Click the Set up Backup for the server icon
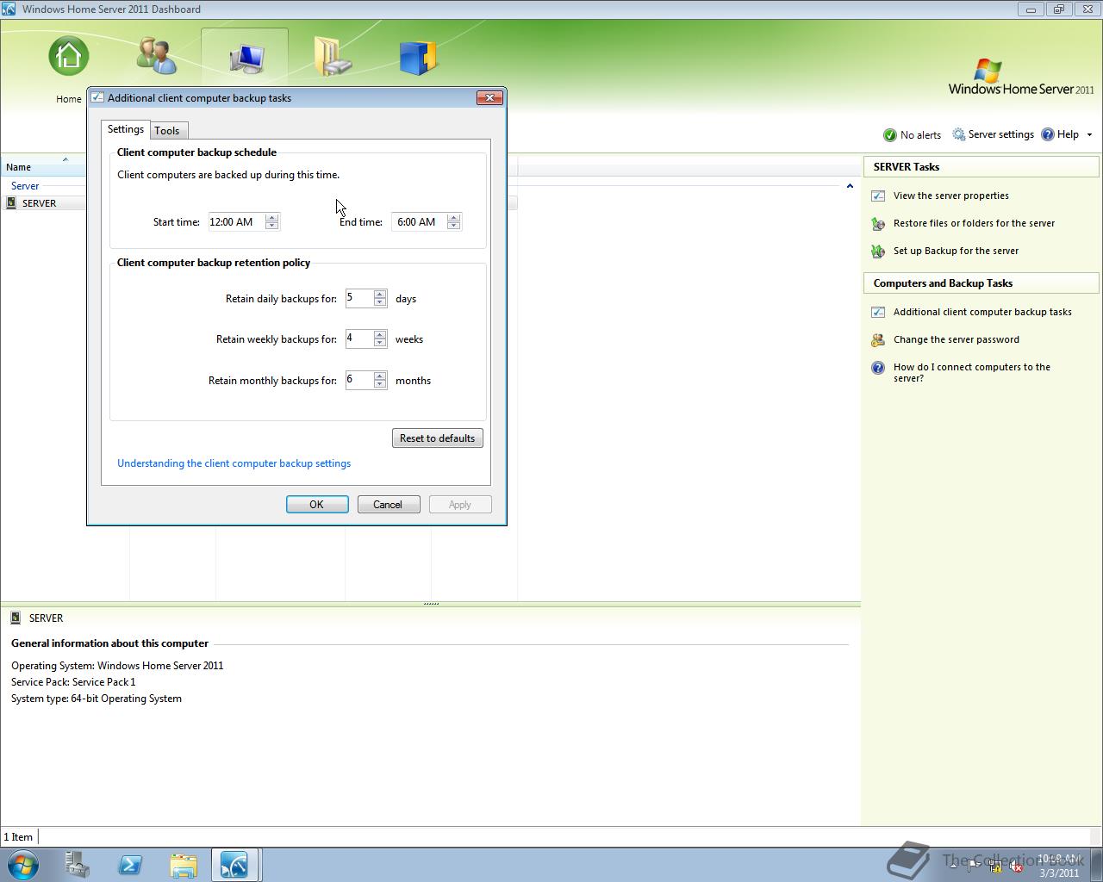 tap(878, 252)
